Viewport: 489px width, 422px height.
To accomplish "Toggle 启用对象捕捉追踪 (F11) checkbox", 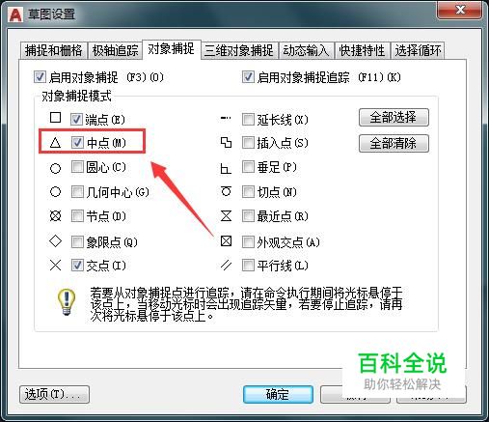I will 248,77.
